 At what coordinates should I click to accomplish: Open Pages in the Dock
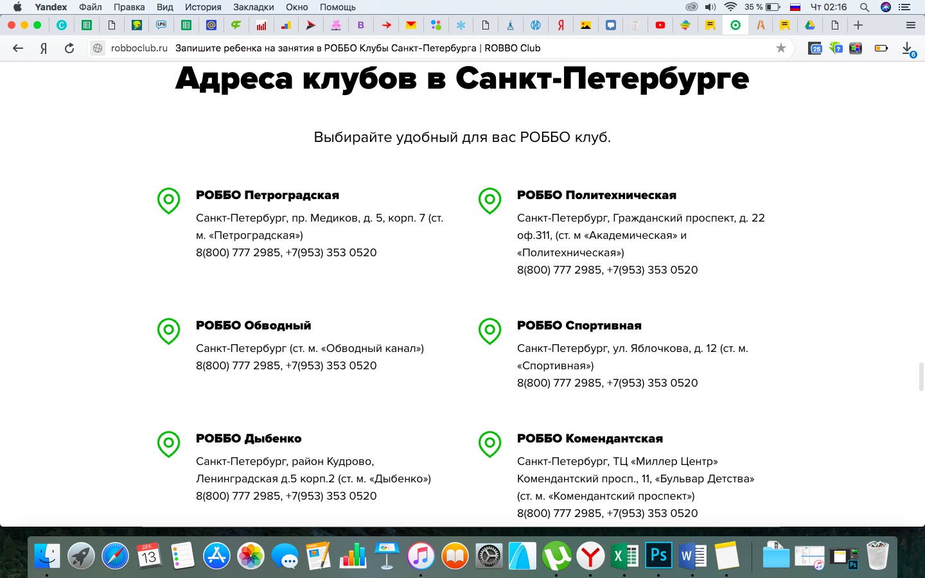point(319,556)
